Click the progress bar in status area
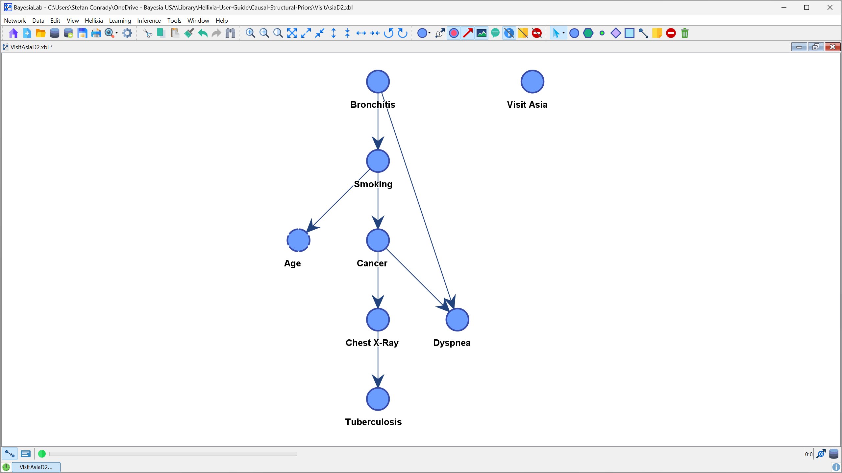 173,454
